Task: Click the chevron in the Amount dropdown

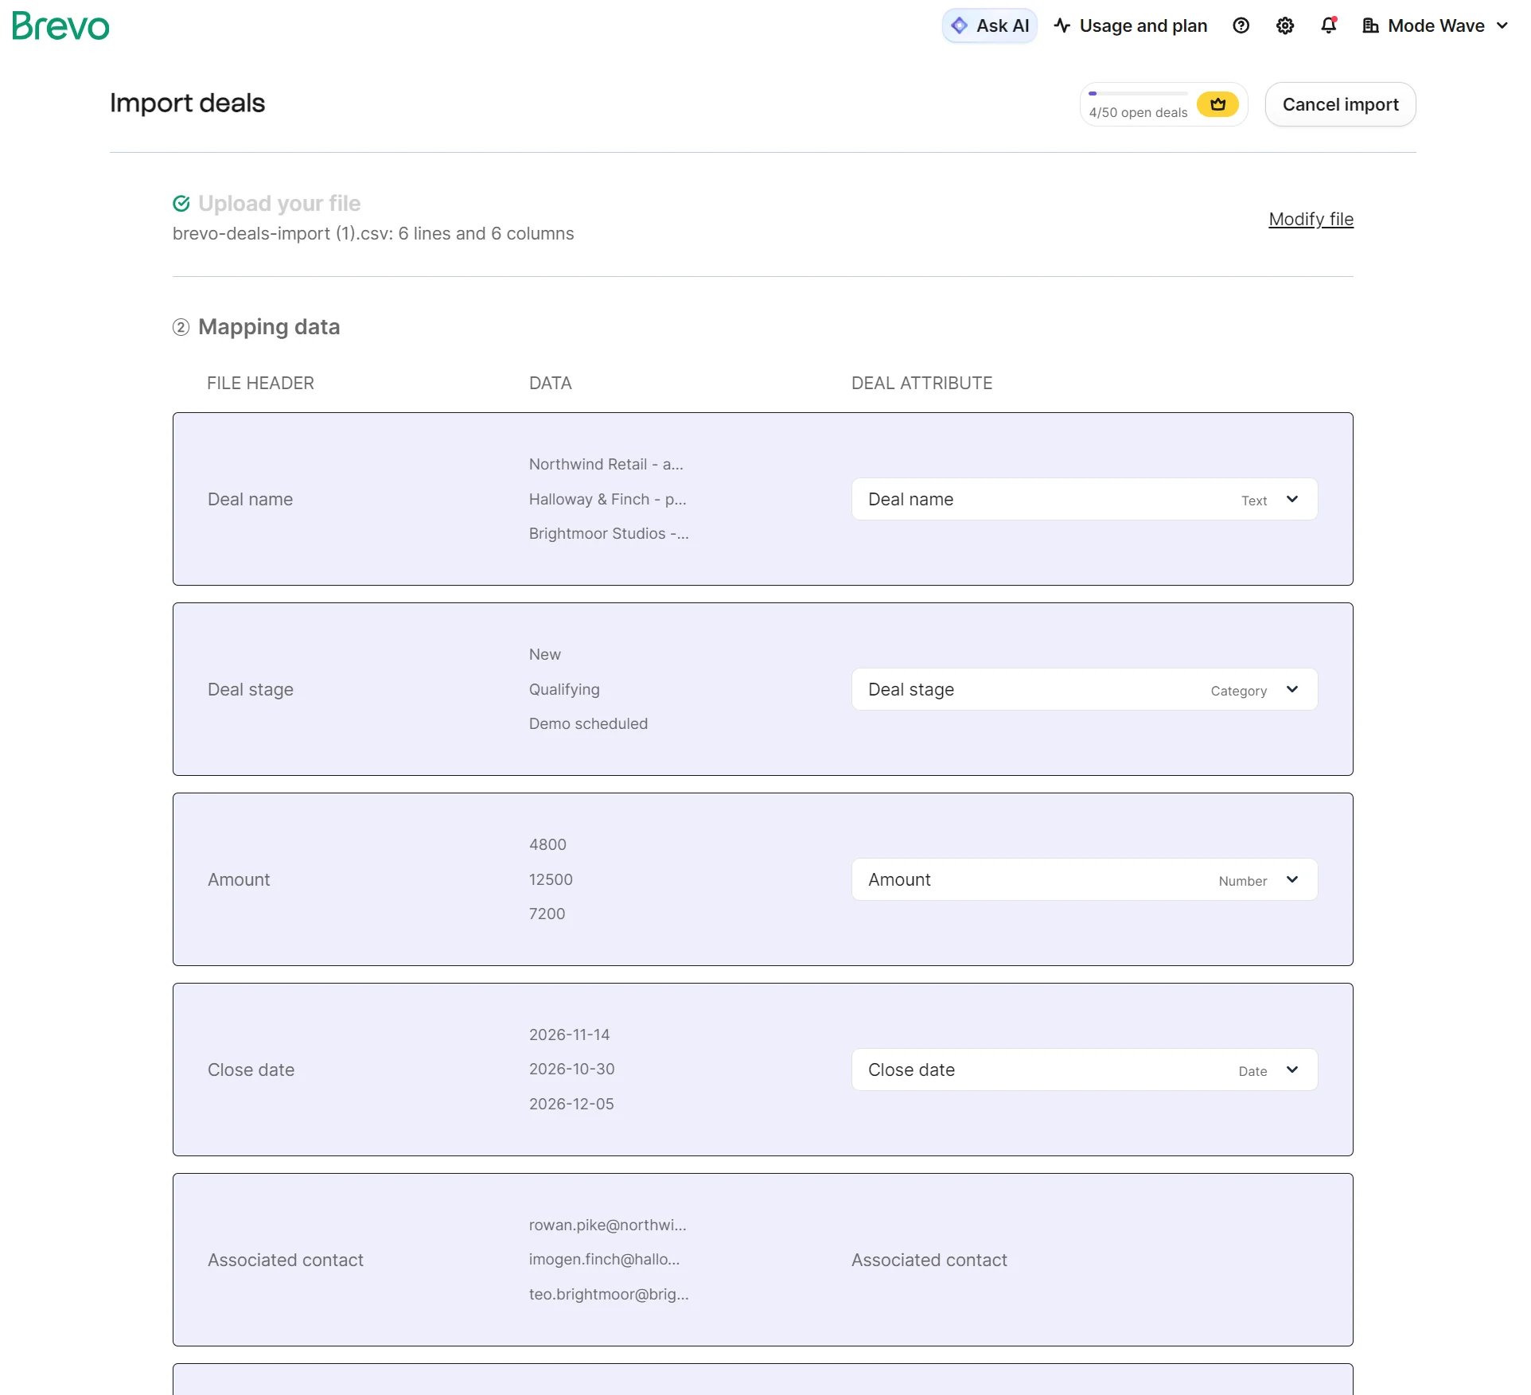Action: [x=1292, y=879]
